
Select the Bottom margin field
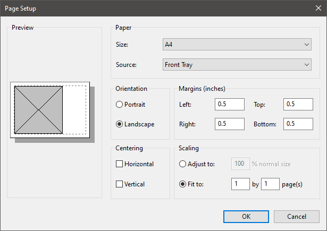(x=298, y=124)
